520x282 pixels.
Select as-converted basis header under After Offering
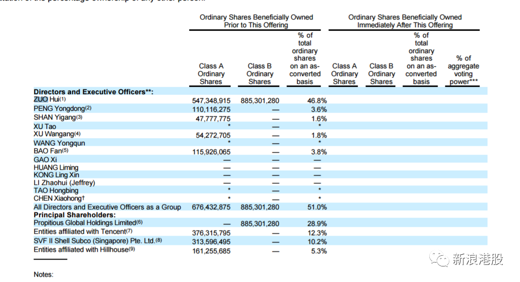pos(421,59)
